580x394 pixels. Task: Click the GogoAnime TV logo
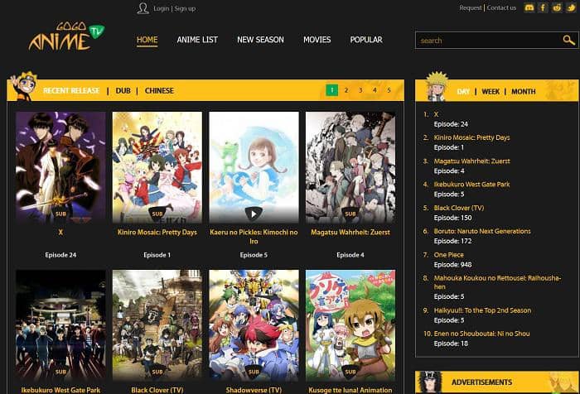[x=66, y=36]
